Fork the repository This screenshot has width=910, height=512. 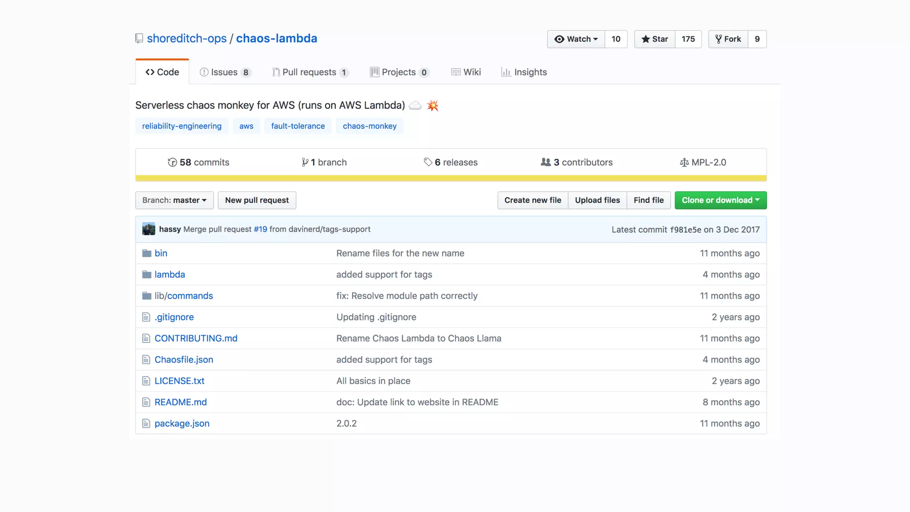tap(728, 39)
